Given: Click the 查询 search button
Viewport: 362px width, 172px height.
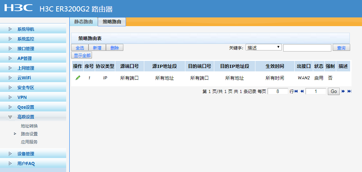Looking at the screenshot, I should 341,48.
